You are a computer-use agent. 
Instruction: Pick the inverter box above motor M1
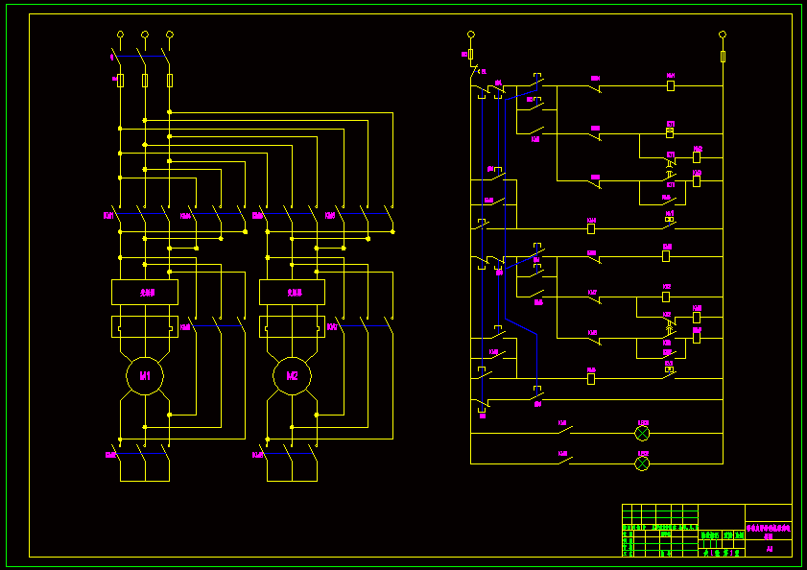tap(145, 293)
